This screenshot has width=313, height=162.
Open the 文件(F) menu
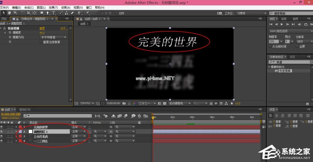pyautogui.click(x=4, y=8)
